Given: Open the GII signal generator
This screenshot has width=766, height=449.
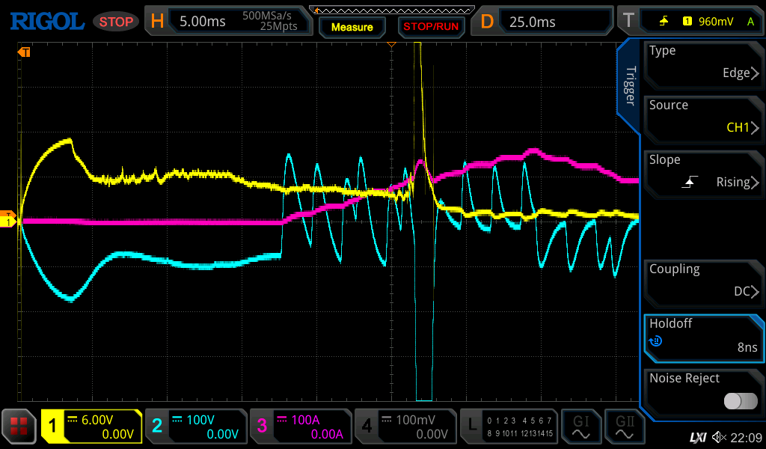Looking at the screenshot, I should pos(625,427).
